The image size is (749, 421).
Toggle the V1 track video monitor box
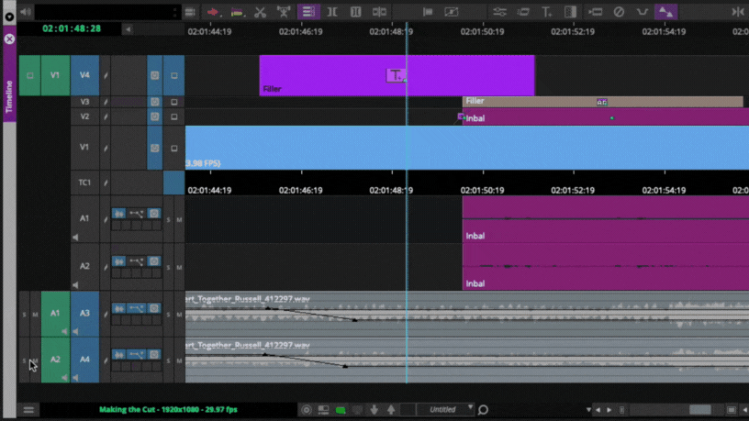[174, 148]
